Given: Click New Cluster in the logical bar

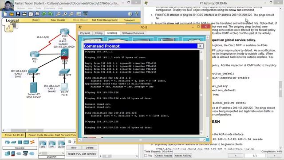Looking at the screenshot, I should click(58, 20).
